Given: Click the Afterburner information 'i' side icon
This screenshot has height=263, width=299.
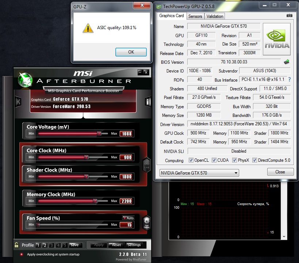Looking at the screenshot, I should point(148,102).
